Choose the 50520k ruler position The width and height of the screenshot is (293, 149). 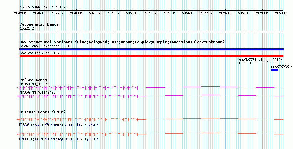150,13
